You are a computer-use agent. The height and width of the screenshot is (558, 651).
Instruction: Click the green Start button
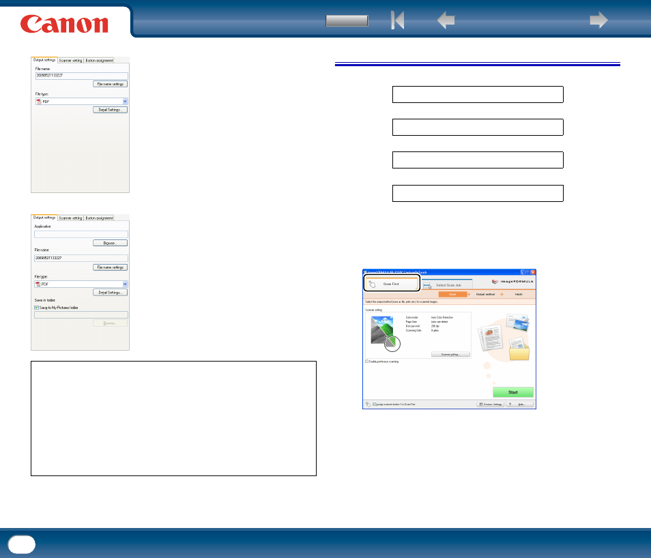click(x=512, y=392)
